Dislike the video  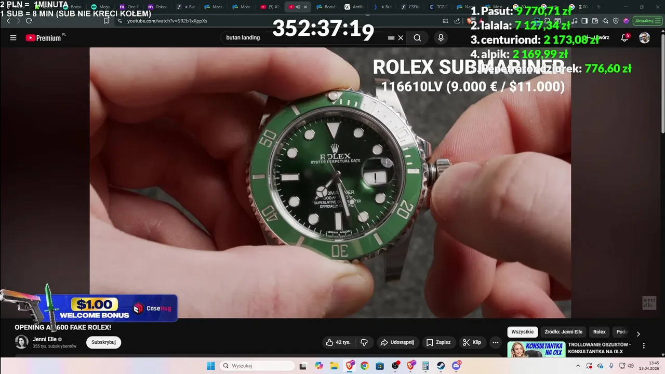coord(364,342)
